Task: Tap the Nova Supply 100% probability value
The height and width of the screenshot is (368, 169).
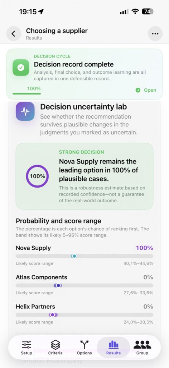Action: (x=144, y=248)
